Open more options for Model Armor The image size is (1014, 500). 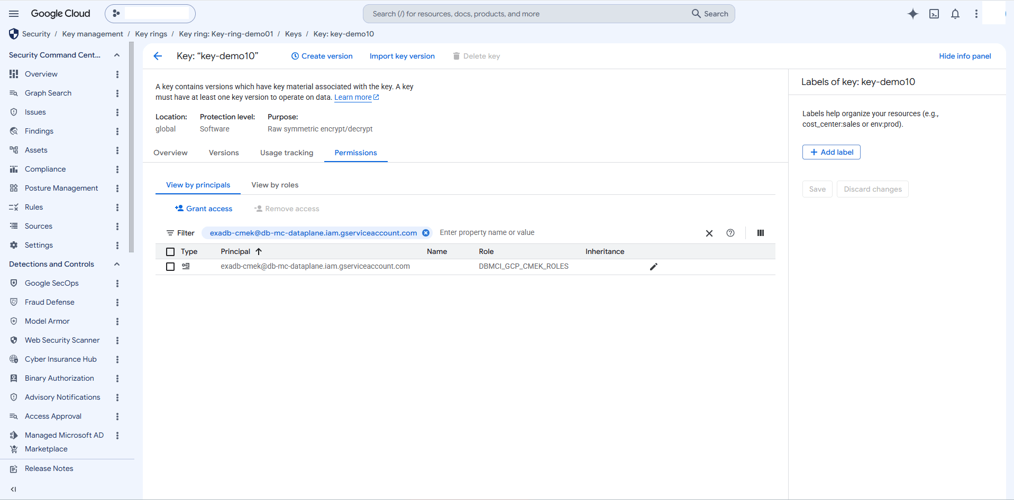(x=117, y=322)
